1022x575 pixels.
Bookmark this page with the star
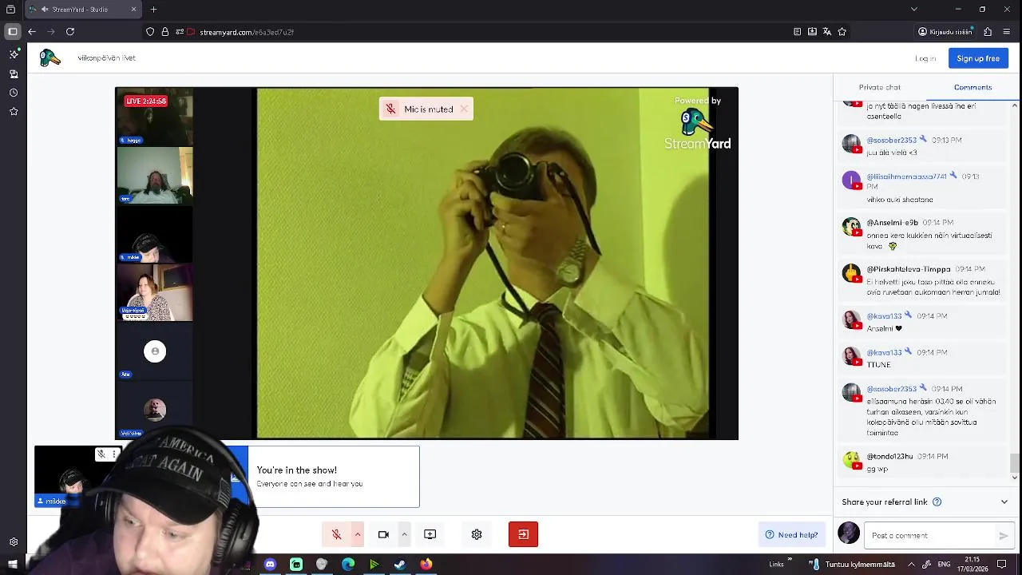pyautogui.click(x=842, y=32)
